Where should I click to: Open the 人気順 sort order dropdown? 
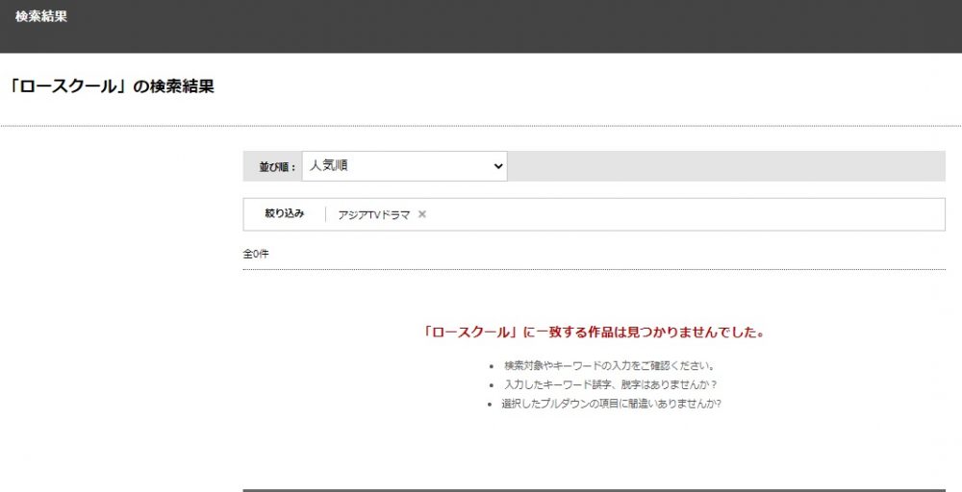pos(404,166)
